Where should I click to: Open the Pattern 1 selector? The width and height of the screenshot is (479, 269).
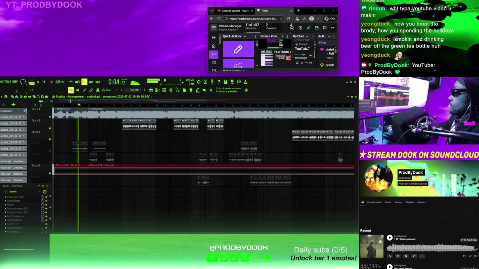coord(135,90)
